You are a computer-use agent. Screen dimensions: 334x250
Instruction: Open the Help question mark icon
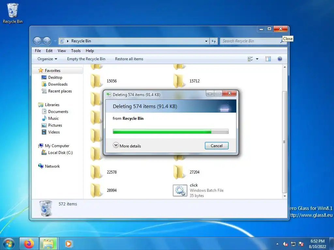[x=280, y=59]
